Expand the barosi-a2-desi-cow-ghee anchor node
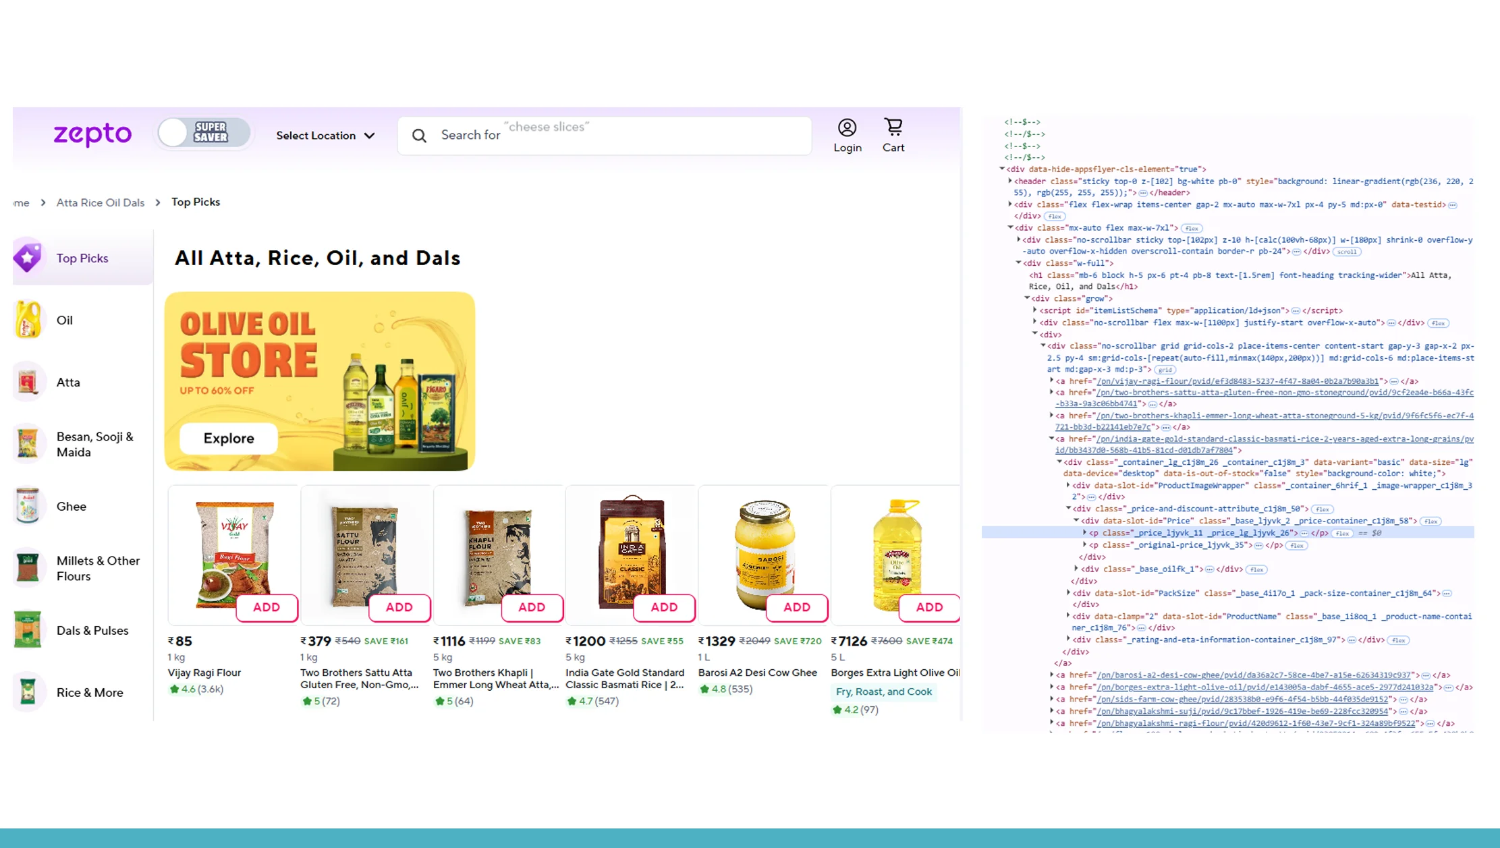The image size is (1500, 848). tap(1051, 675)
